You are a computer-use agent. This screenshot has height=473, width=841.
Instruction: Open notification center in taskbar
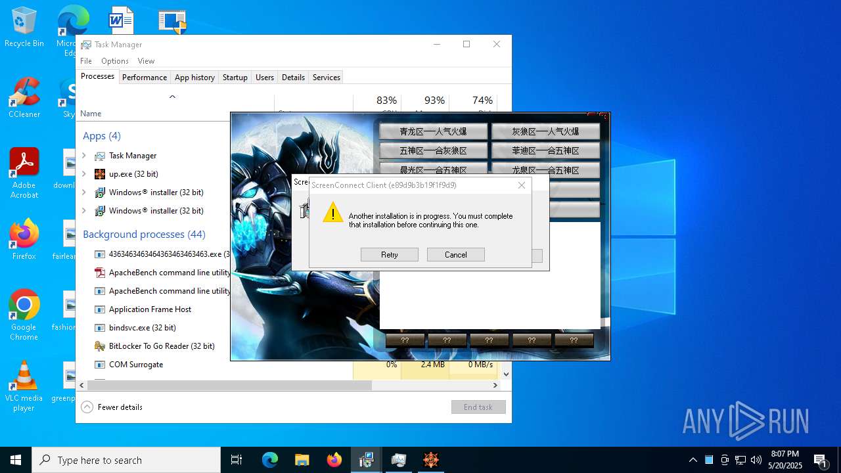(821, 460)
